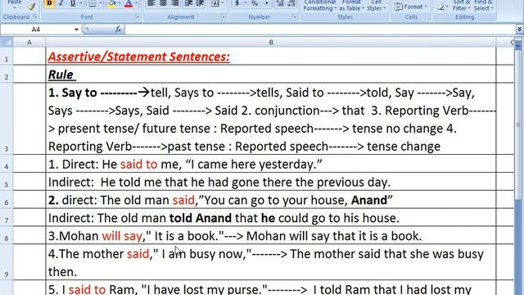Screen dimensions: 524x295
Task: Increase decimal places
Action: (x=280, y=3)
